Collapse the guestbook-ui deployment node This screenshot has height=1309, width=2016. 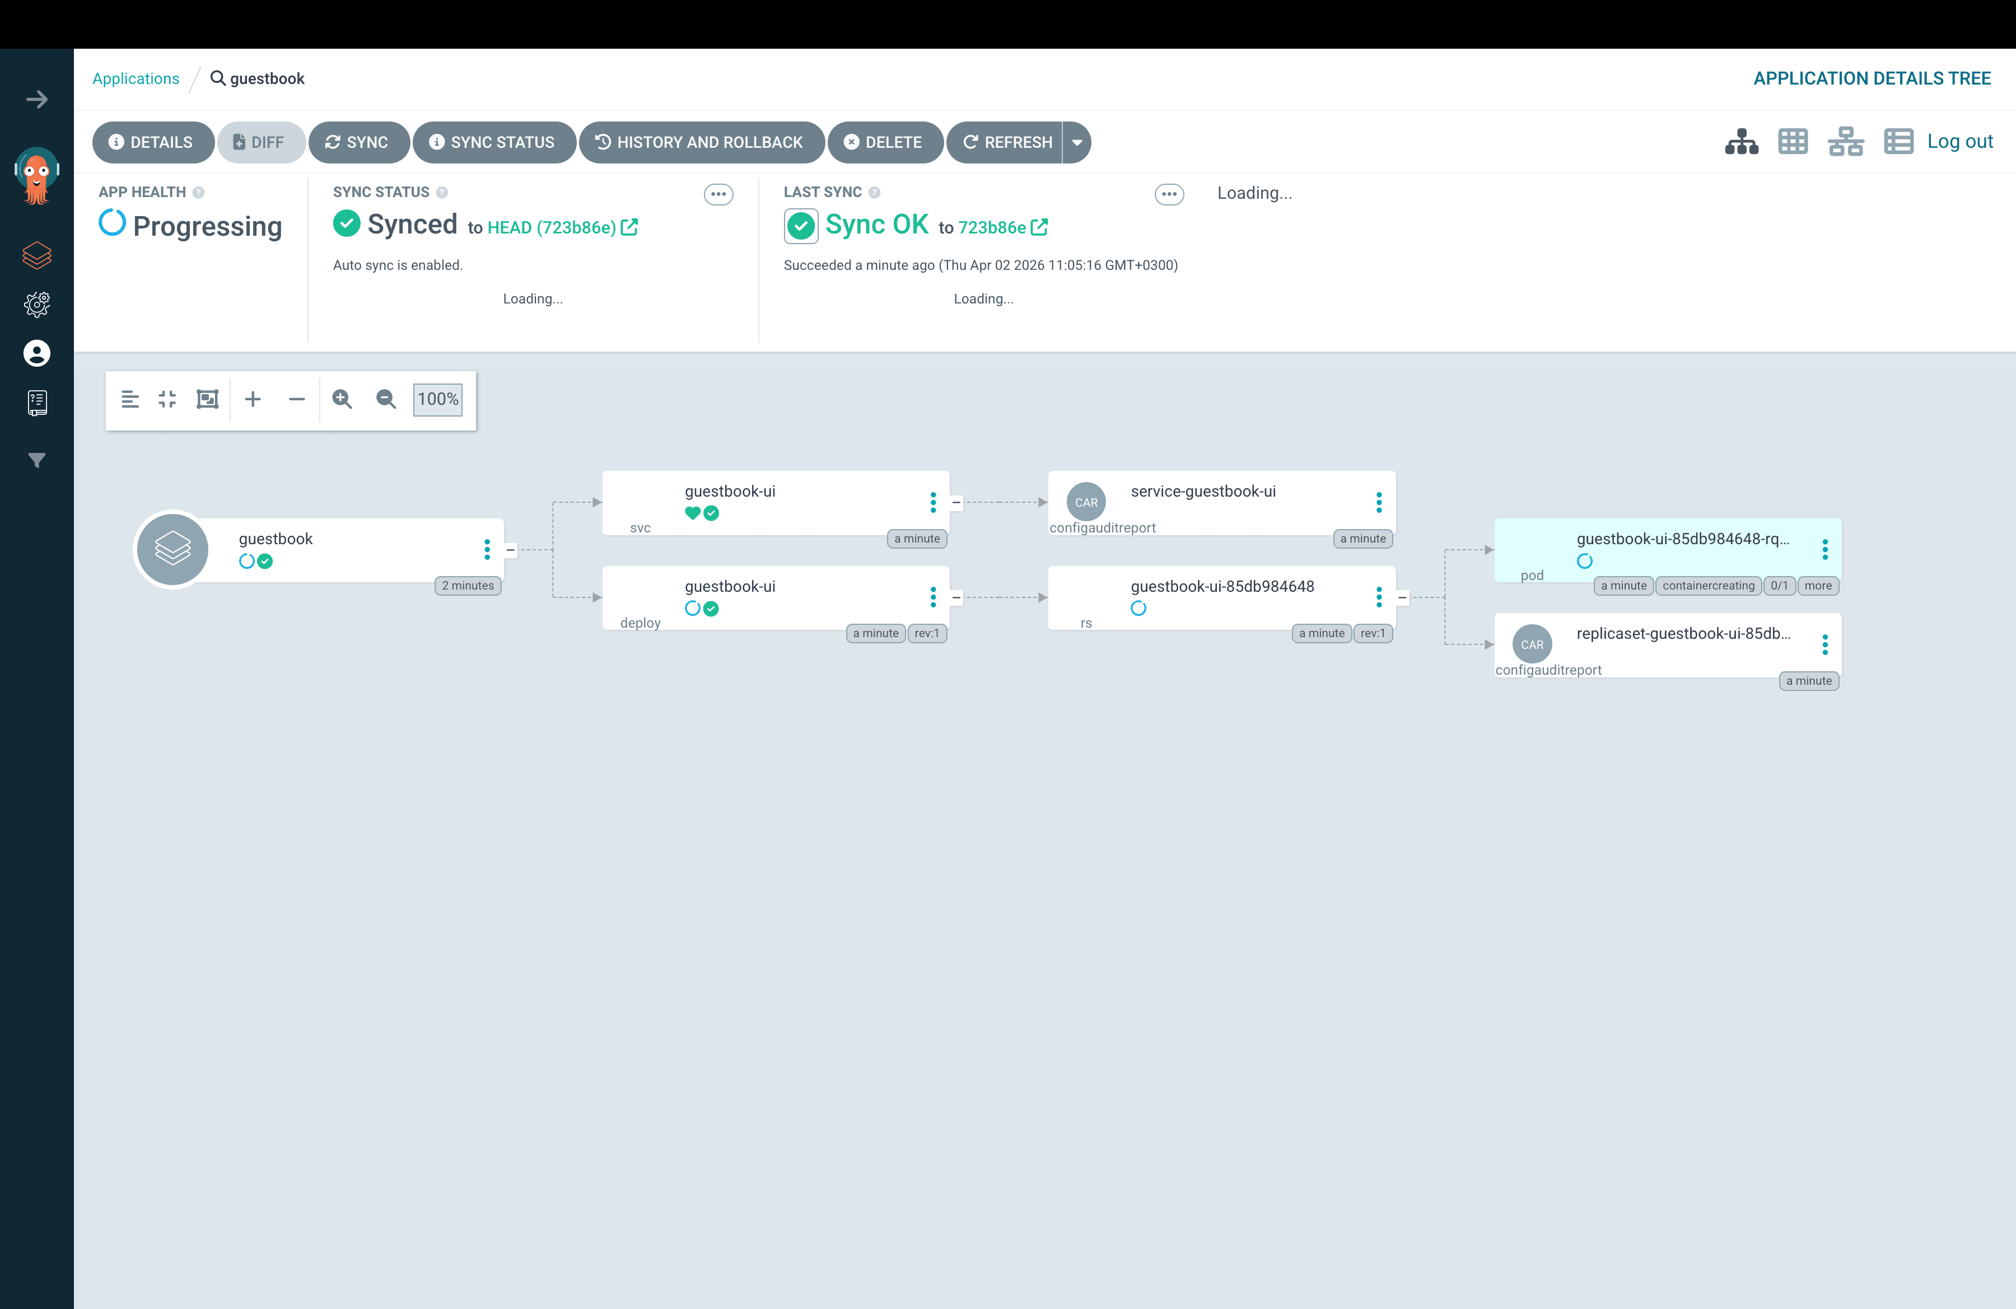pyautogui.click(x=955, y=597)
